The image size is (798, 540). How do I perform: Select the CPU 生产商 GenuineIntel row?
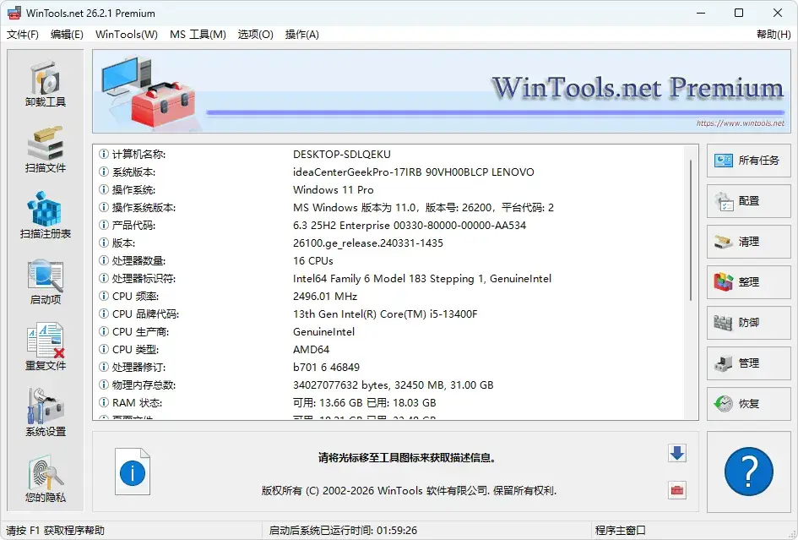pyautogui.click(x=390, y=332)
